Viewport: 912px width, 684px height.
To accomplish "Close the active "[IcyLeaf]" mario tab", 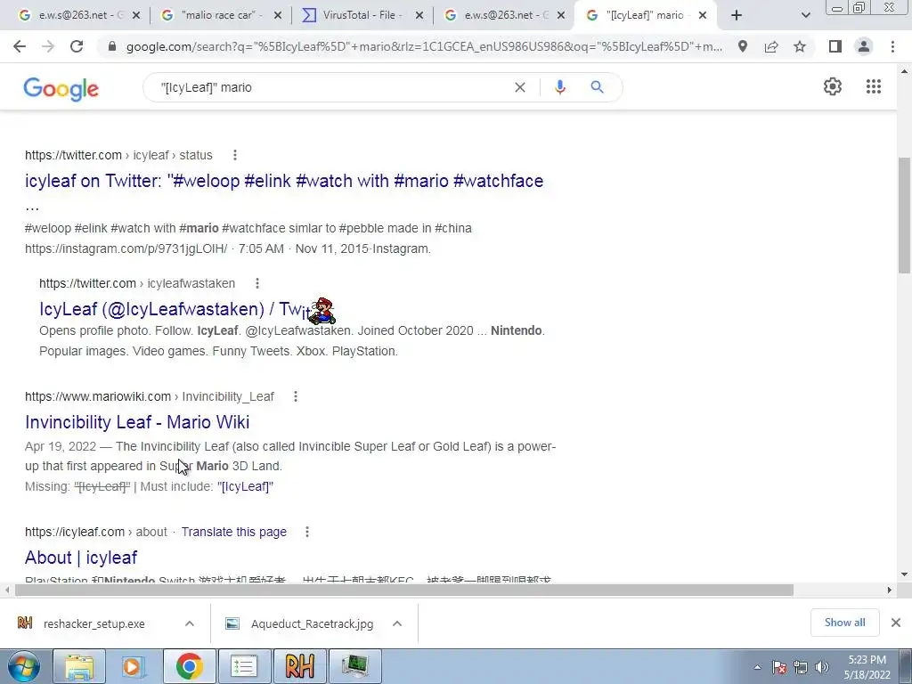I will point(703,16).
